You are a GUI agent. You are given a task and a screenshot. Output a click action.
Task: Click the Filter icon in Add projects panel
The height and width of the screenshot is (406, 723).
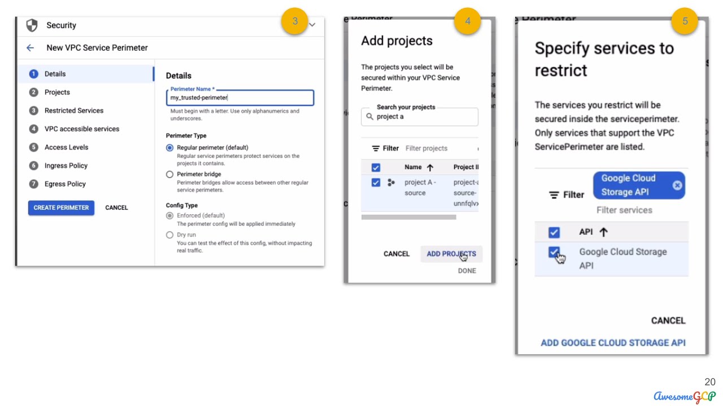pos(376,148)
